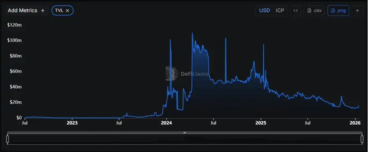Click the $100m axis label
Viewport: 368px width, 152px height.
coord(15,40)
